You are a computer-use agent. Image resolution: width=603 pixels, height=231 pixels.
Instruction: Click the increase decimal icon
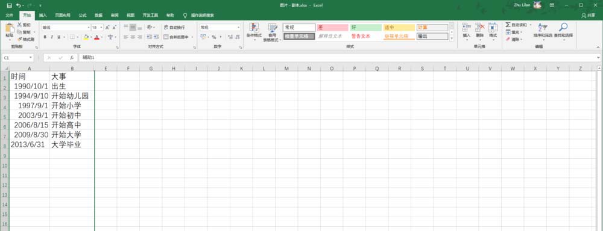click(x=230, y=37)
